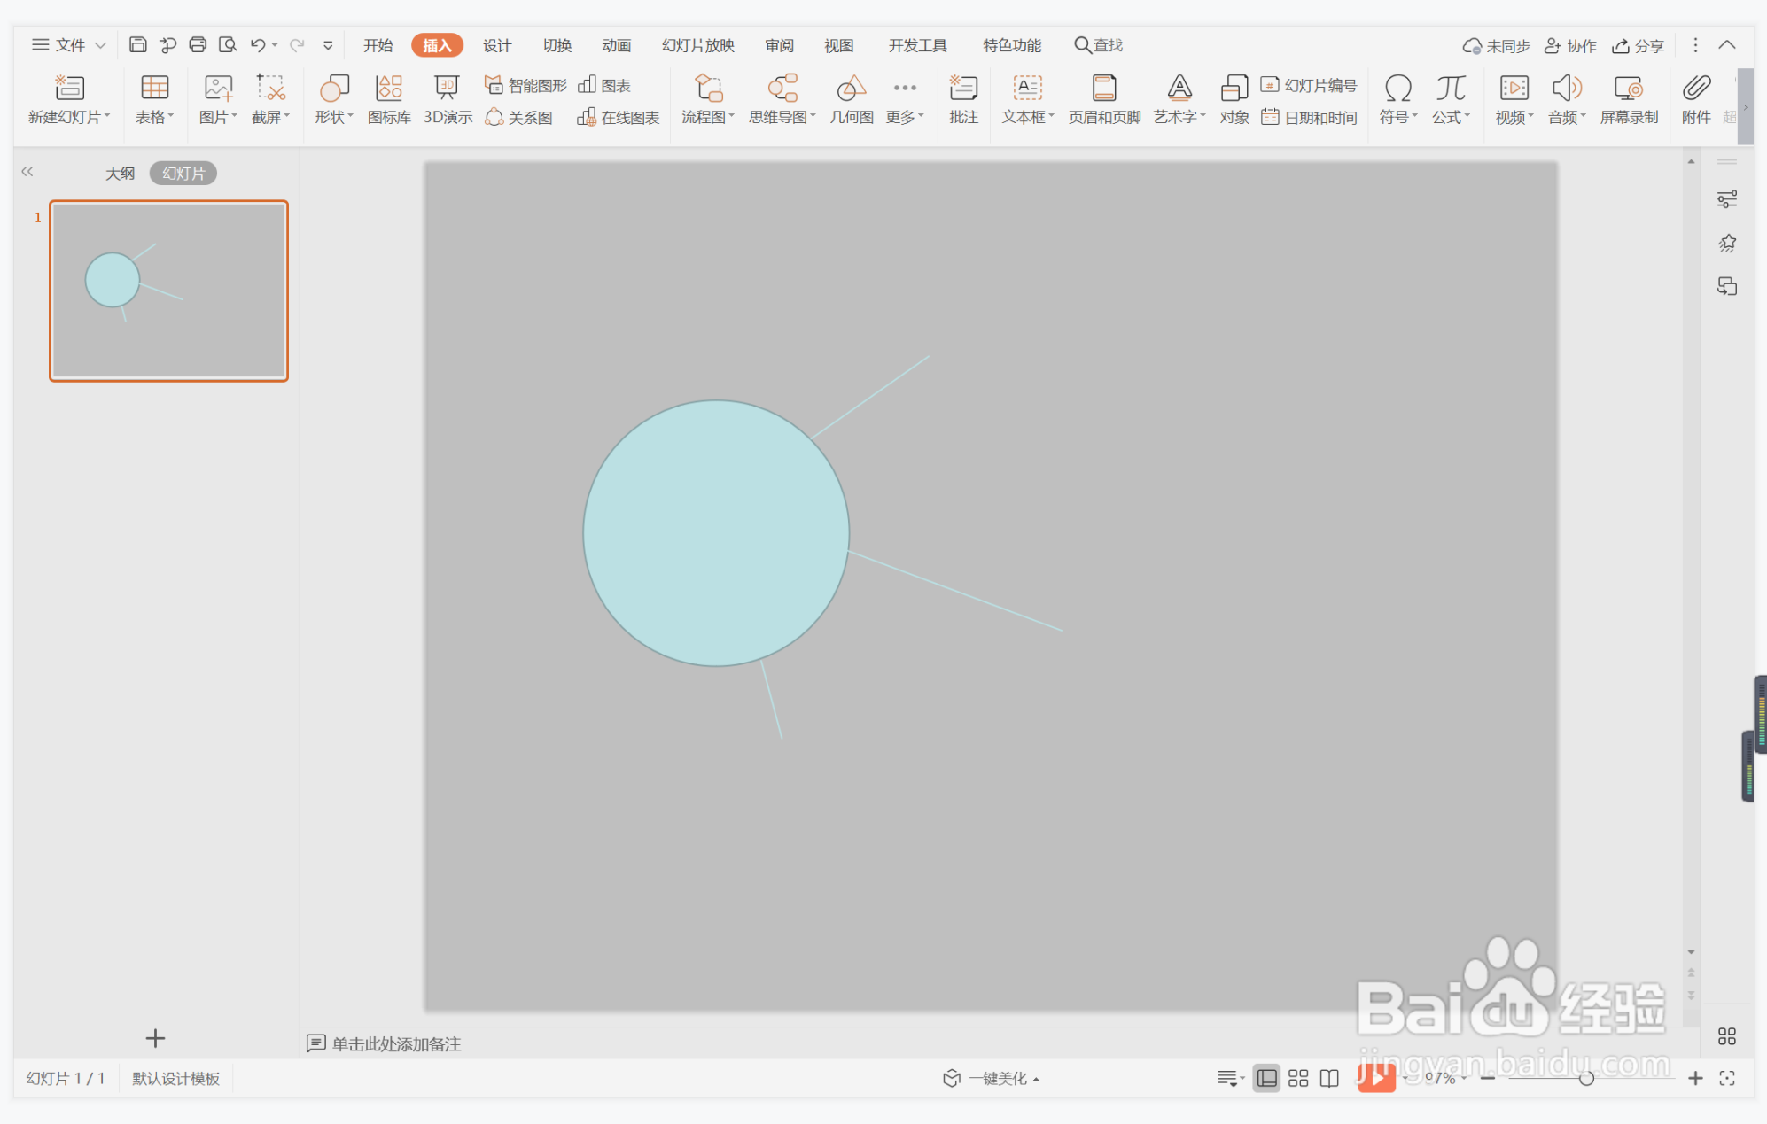Click the 对象 object icon
The image size is (1767, 1124).
click(1234, 98)
